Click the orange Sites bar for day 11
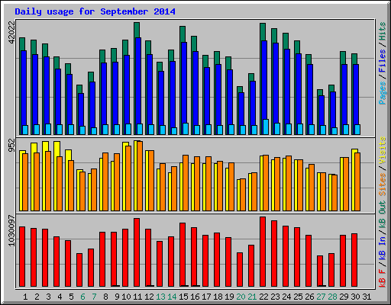This screenshot has height=305, width=391. coord(140,176)
